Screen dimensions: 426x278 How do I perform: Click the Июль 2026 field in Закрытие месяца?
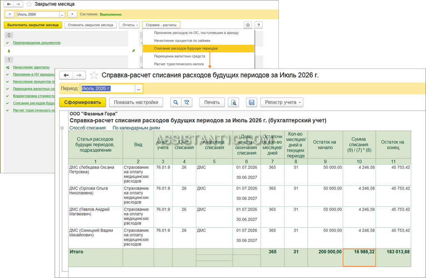38,15
